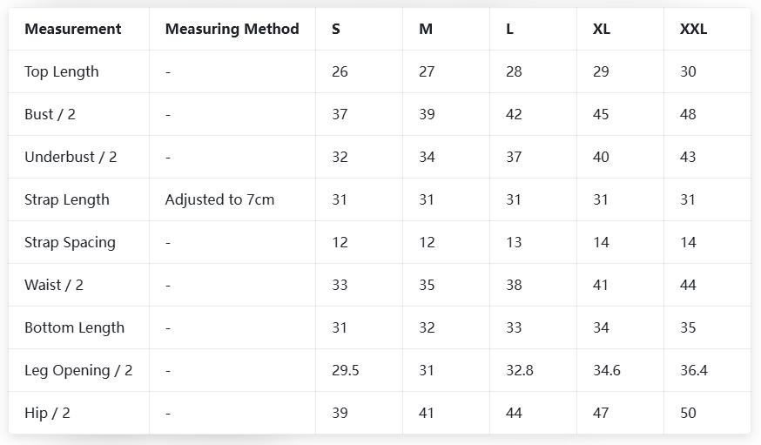Click the 'Adjusted to 7cm' cell

(x=219, y=199)
